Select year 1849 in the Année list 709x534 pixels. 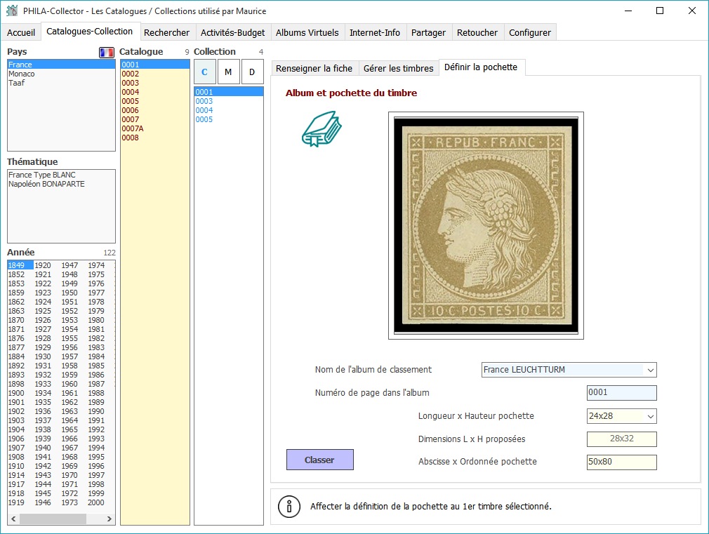coord(20,265)
